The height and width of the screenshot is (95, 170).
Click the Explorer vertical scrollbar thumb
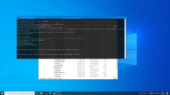[117, 64]
